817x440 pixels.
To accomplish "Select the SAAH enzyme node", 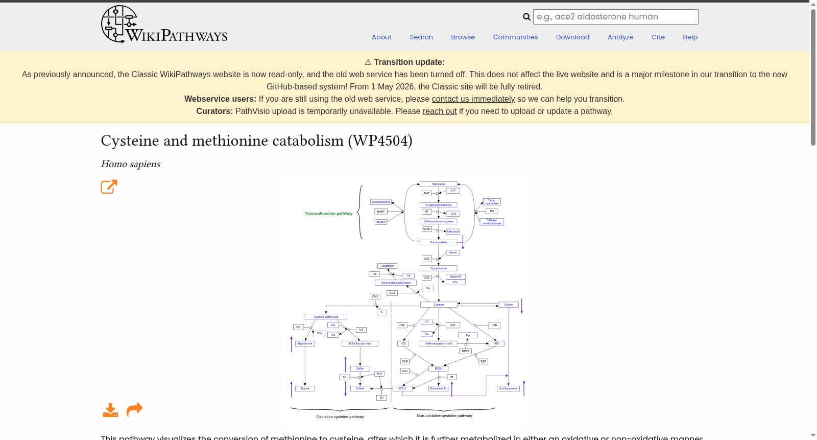I will (427, 229).
